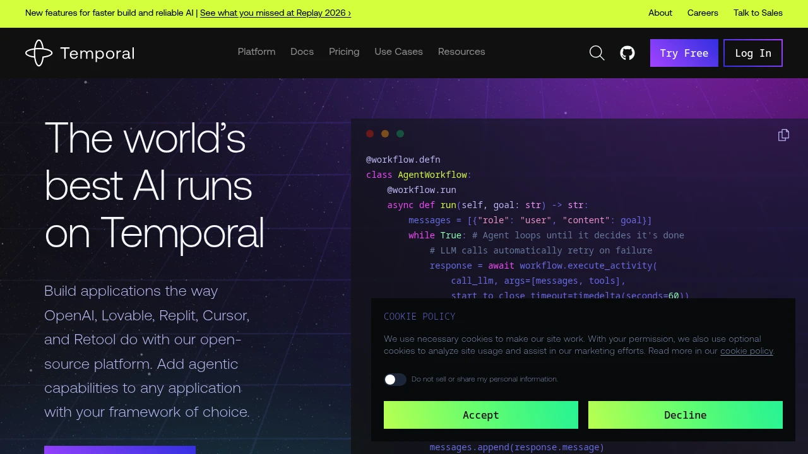808x454 pixels.
Task: Open the site search
Action: 597,53
